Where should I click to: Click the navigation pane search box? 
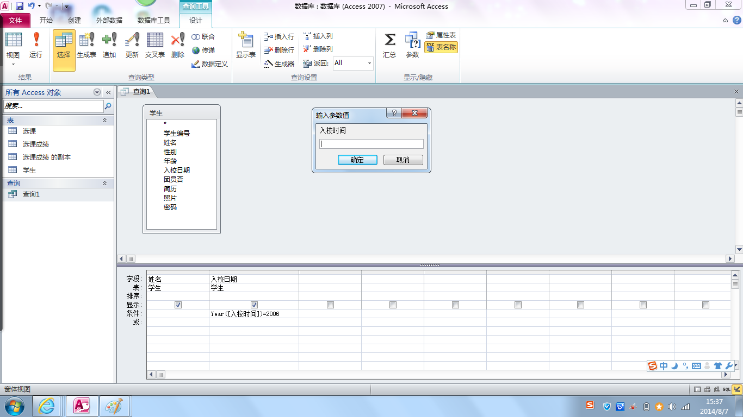pos(53,106)
